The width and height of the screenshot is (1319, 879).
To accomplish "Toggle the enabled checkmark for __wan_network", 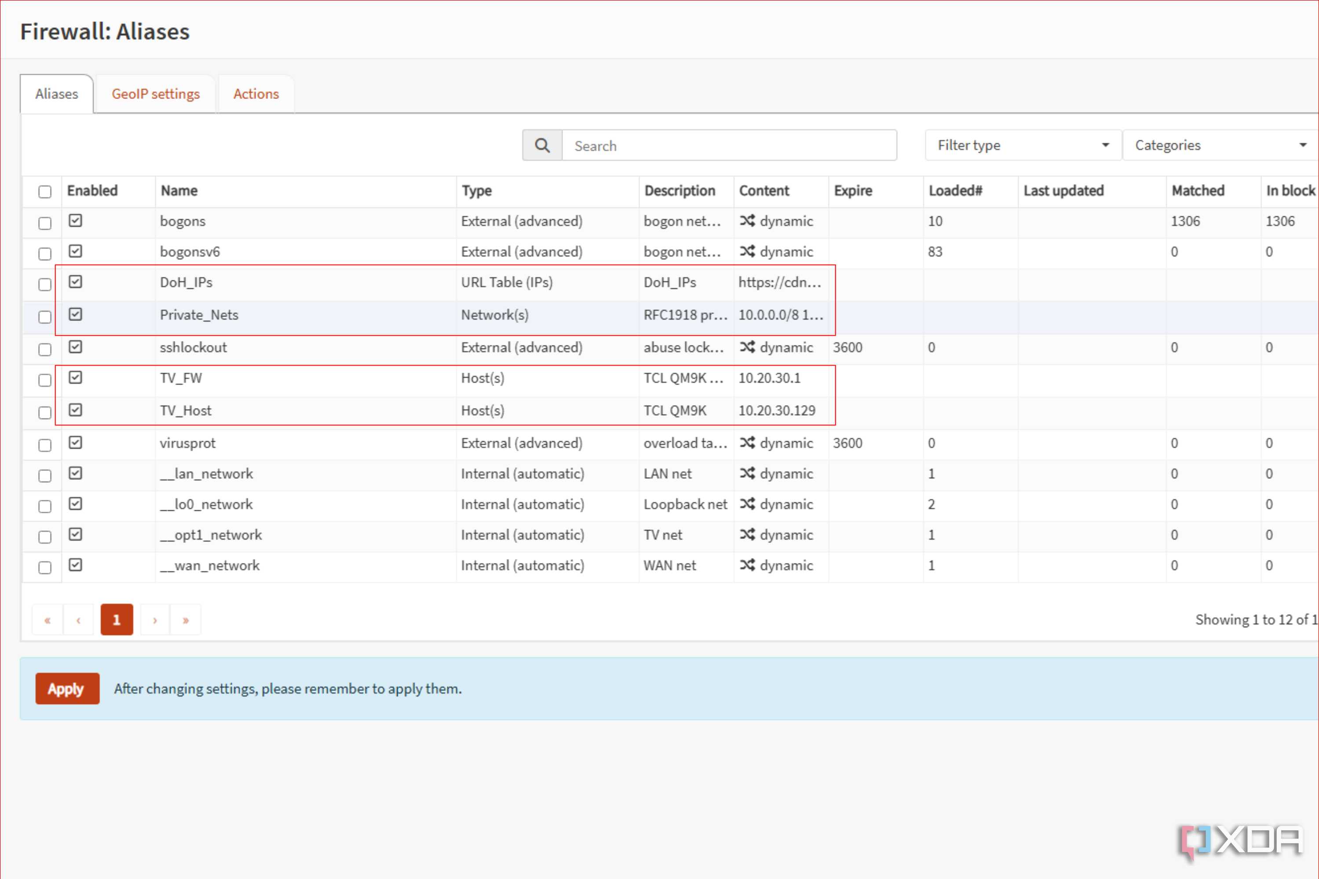I will point(75,564).
